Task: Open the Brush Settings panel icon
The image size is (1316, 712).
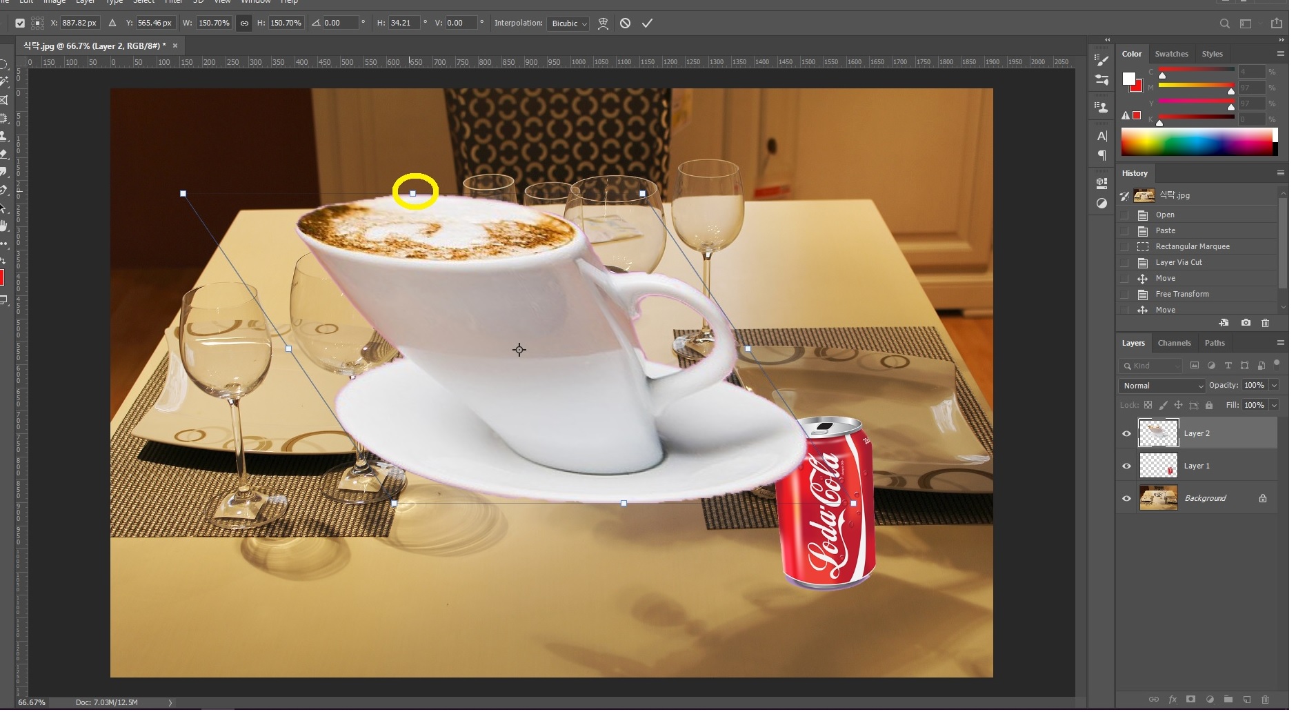Action: 1102,60
